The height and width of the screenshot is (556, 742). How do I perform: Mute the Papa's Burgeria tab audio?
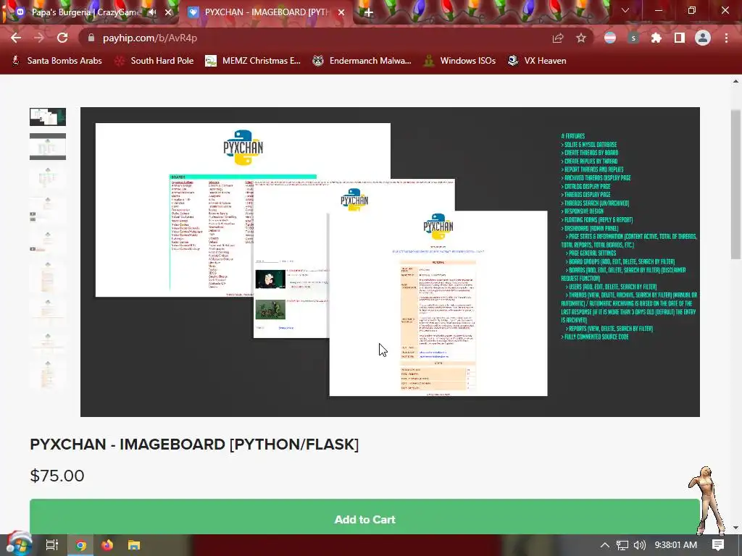pos(152,12)
